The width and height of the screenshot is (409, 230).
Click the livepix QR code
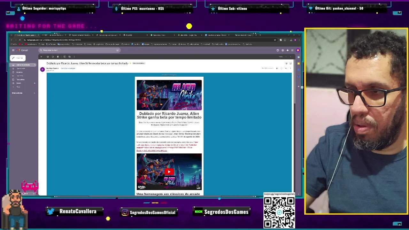pos(279,212)
